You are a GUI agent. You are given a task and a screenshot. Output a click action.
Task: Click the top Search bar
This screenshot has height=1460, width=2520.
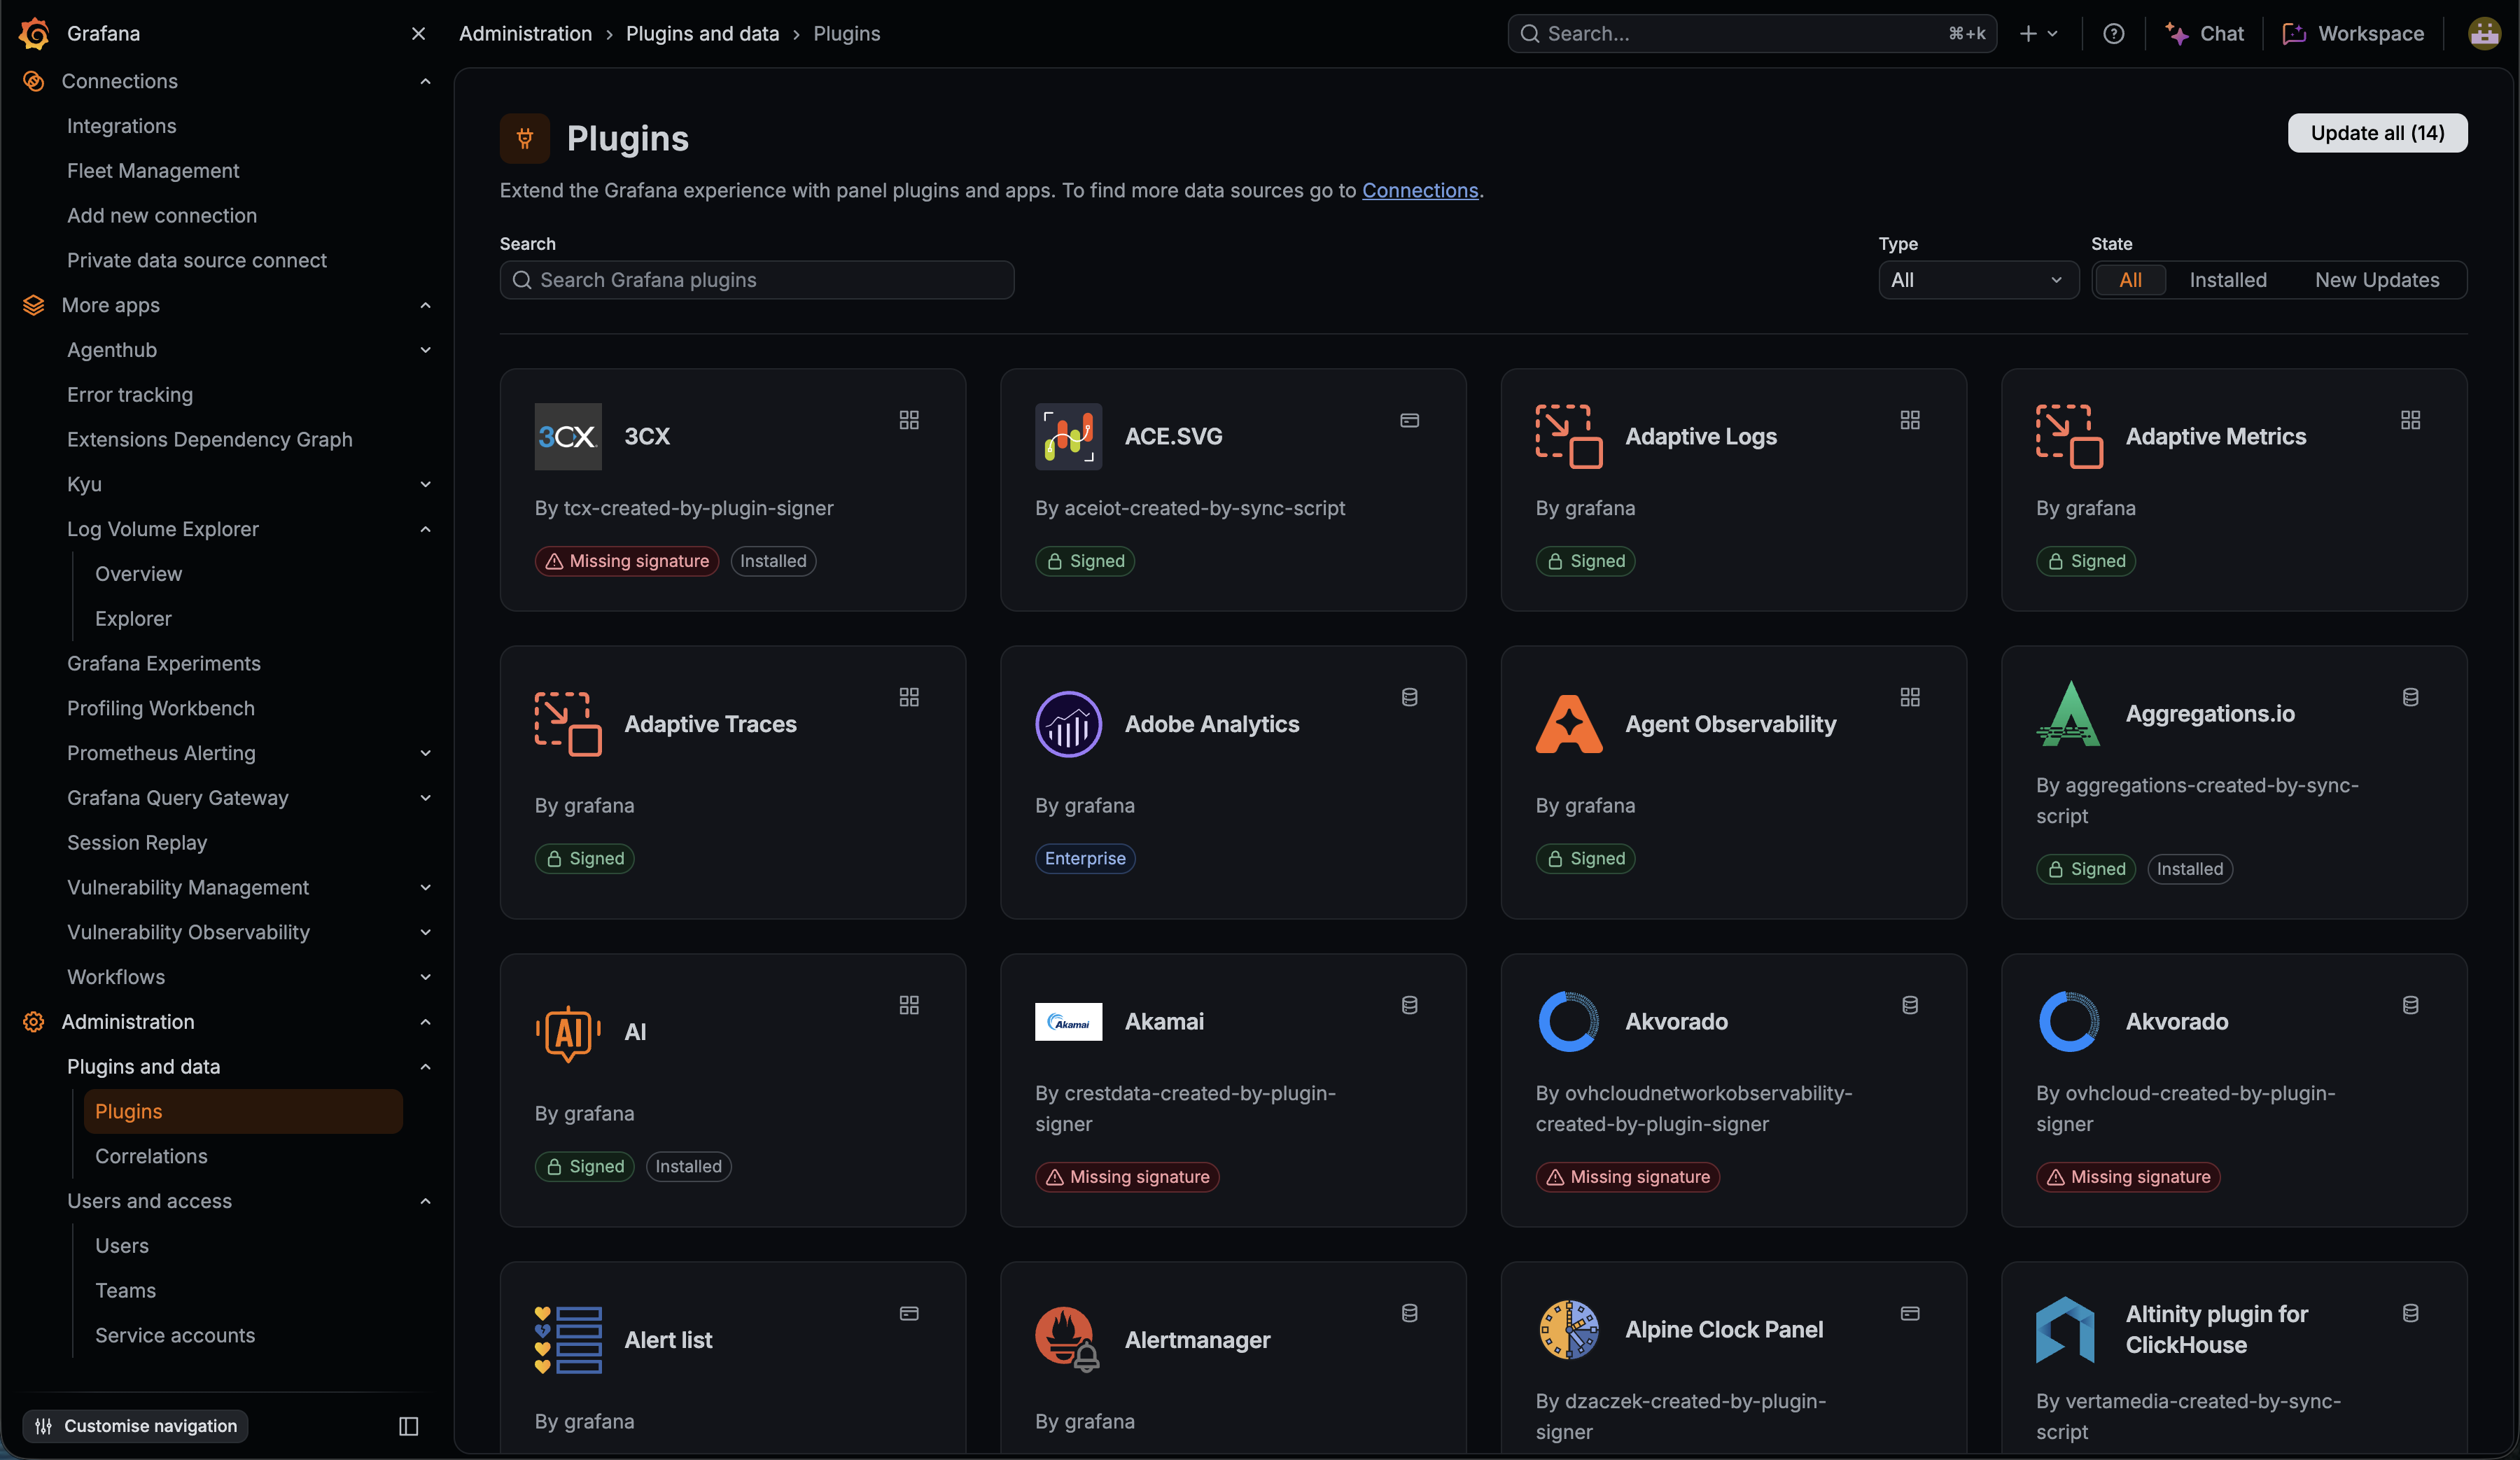[x=1752, y=34]
